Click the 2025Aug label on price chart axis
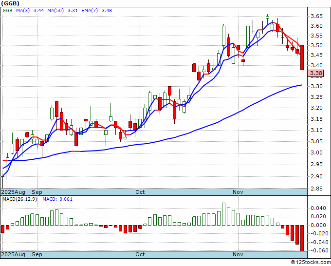The width and height of the screenshot is (331, 266). click(13, 192)
